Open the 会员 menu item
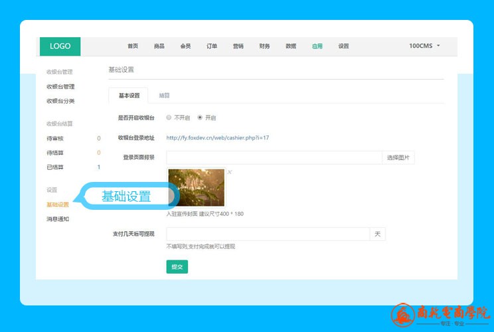The width and height of the screenshot is (494, 332). coord(185,46)
